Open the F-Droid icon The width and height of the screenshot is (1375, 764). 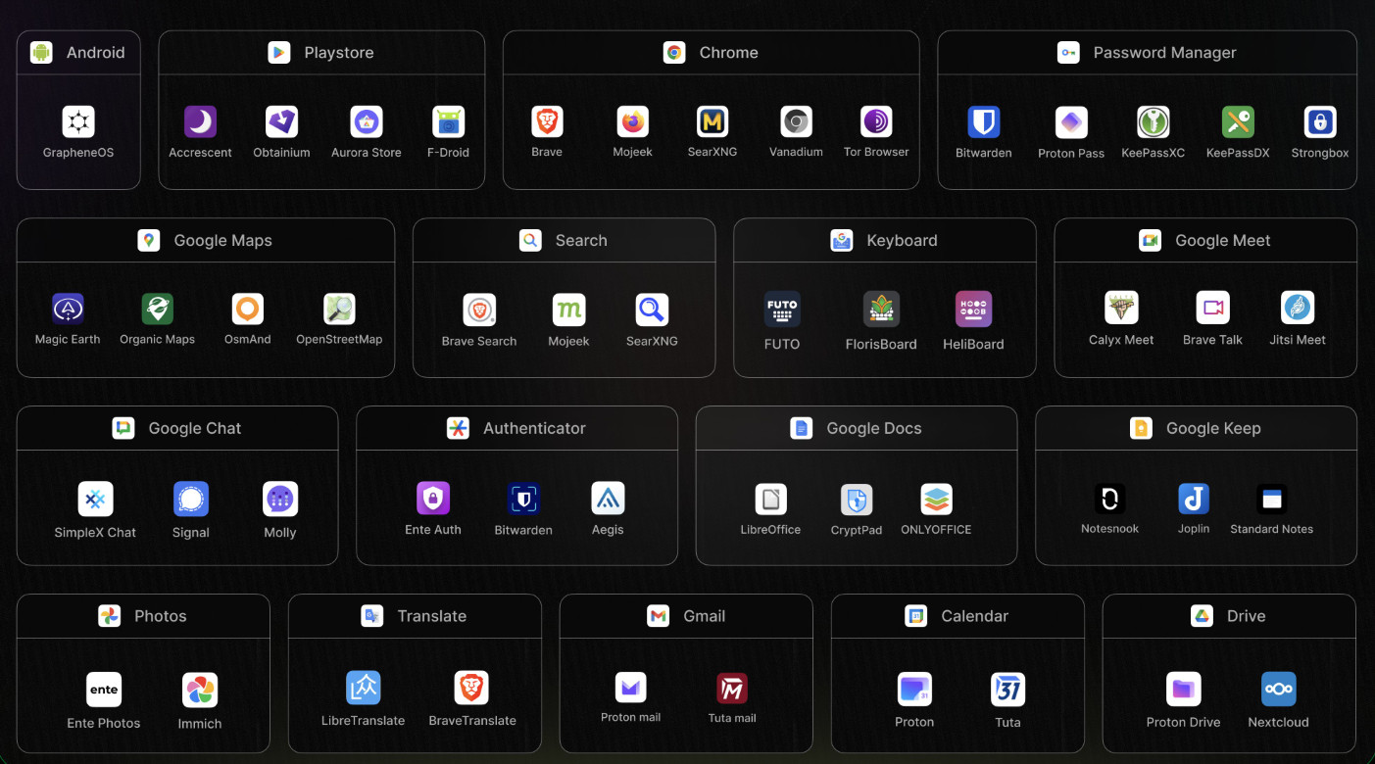click(448, 122)
